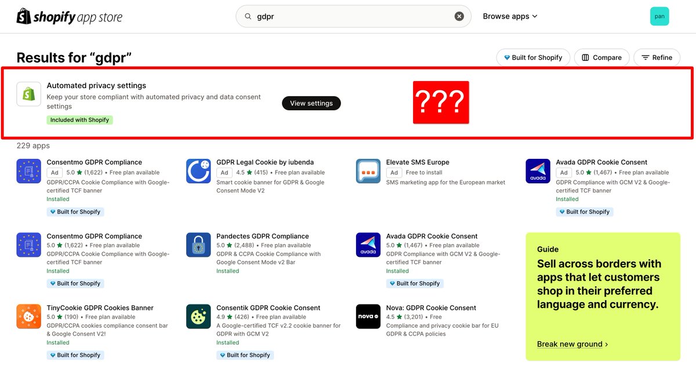Focus the search box containing "gdpr"
This screenshot has height=370, width=696.
(x=353, y=16)
